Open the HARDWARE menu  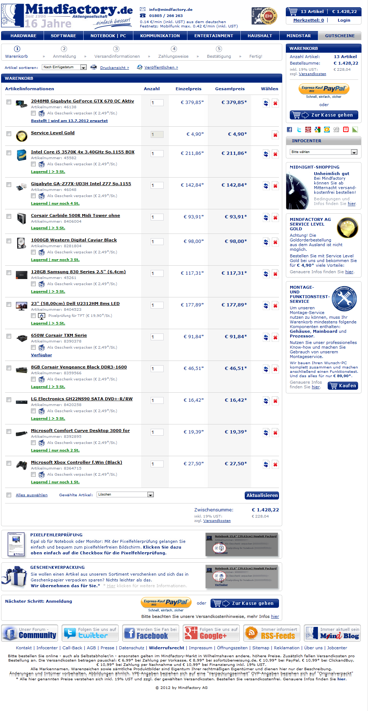pyautogui.click(x=23, y=36)
